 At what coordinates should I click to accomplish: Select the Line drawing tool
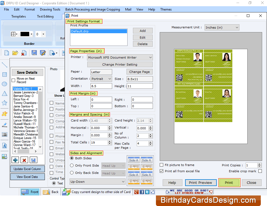point(4,65)
